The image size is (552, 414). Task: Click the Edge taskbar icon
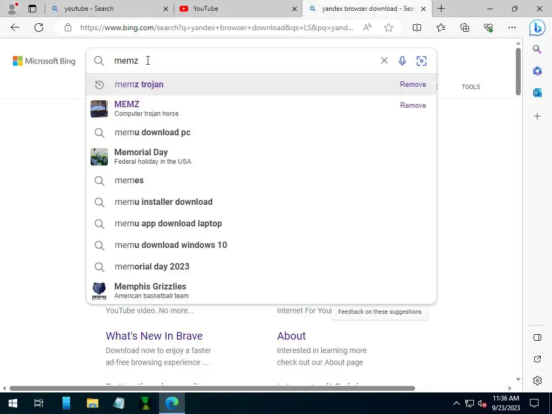(172, 403)
